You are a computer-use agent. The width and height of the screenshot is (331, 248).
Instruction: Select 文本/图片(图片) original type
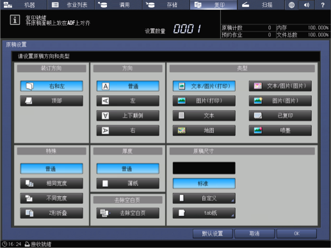[280, 86]
